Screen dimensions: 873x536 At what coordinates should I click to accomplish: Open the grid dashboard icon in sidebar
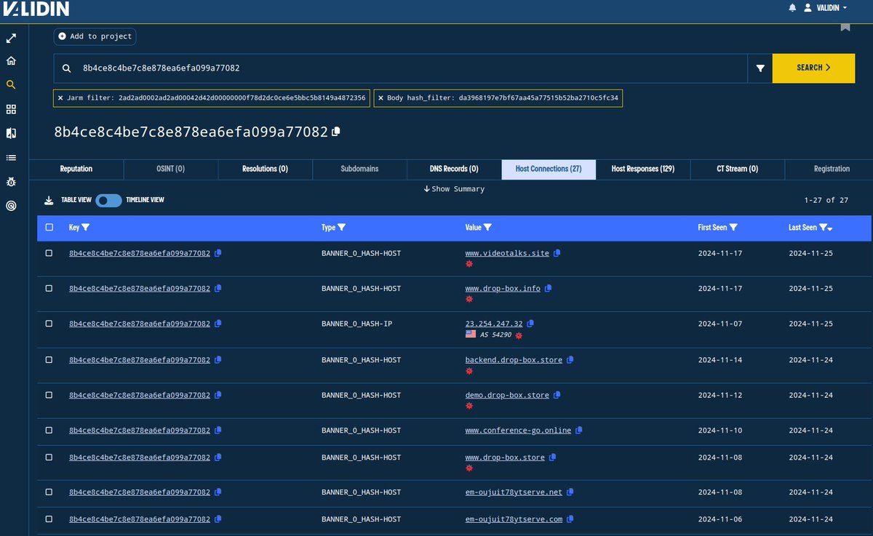tap(11, 109)
